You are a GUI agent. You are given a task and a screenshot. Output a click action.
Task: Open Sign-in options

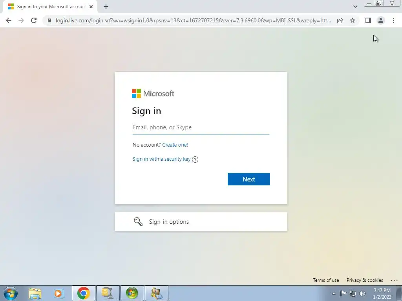201,221
